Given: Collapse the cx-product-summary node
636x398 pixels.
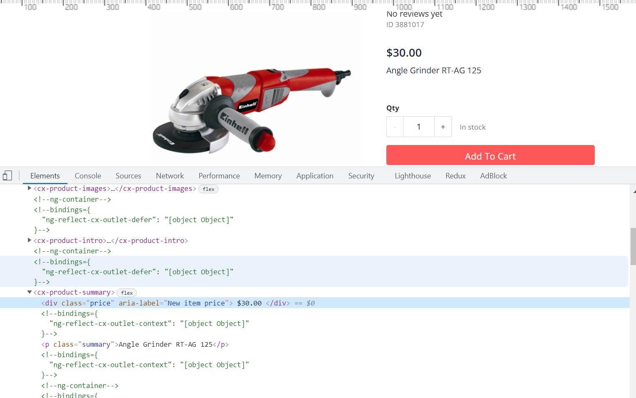Looking at the screenshot, I should (x=29, y=292).
